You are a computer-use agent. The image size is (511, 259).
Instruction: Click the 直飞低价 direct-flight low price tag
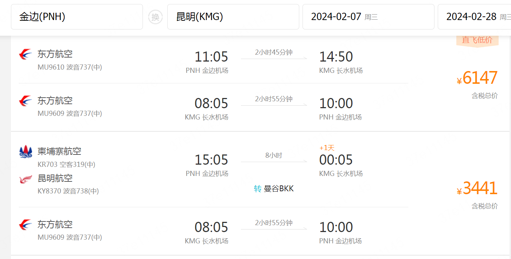[x=477, y=40]
